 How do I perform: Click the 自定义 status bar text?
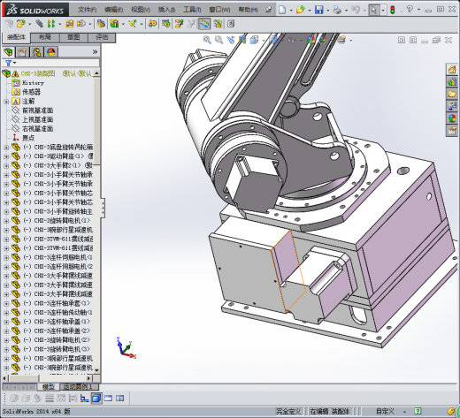[385, 411]
